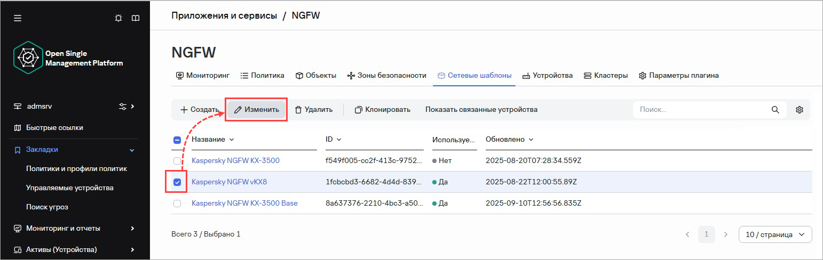The width and height of the screenshot is (823, 260).
Task: Expand Мониторинг и отчеты menu
Action: point(132,229)
